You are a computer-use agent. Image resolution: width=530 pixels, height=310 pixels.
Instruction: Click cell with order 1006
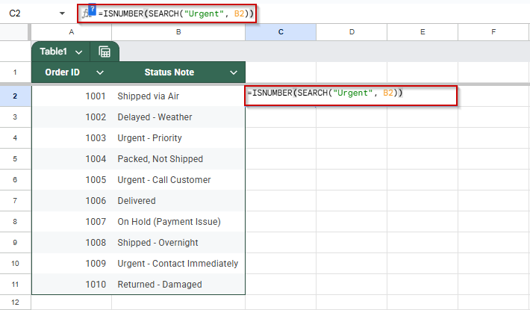click(72, 201)
